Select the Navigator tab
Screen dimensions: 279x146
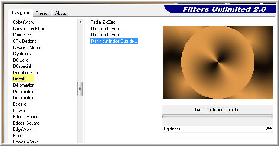click(20, 13)
